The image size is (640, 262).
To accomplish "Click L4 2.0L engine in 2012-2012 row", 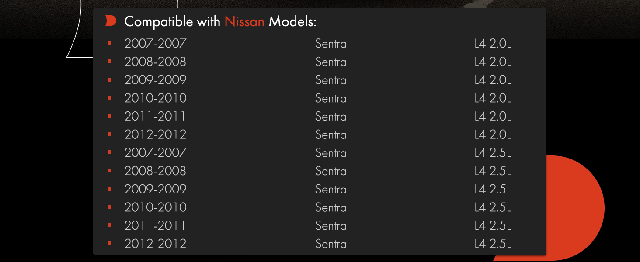I will (x=493, y=135).
